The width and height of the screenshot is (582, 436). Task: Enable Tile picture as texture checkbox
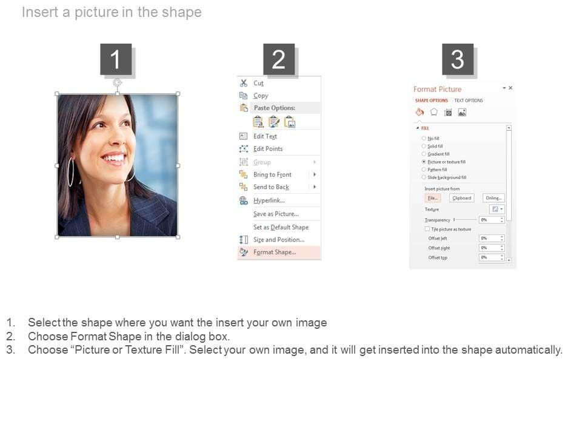[x=427, y=229]
